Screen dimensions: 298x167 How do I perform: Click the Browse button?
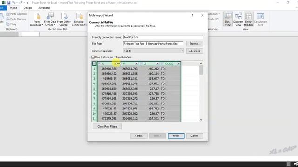195,44
